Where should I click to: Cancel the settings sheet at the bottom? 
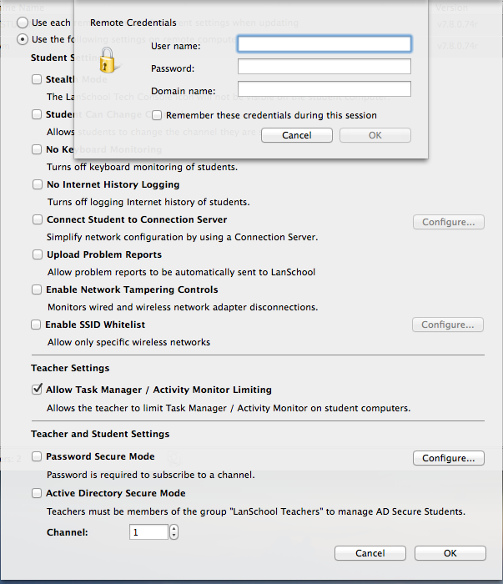pyautogui.click(x=370, y=553)
